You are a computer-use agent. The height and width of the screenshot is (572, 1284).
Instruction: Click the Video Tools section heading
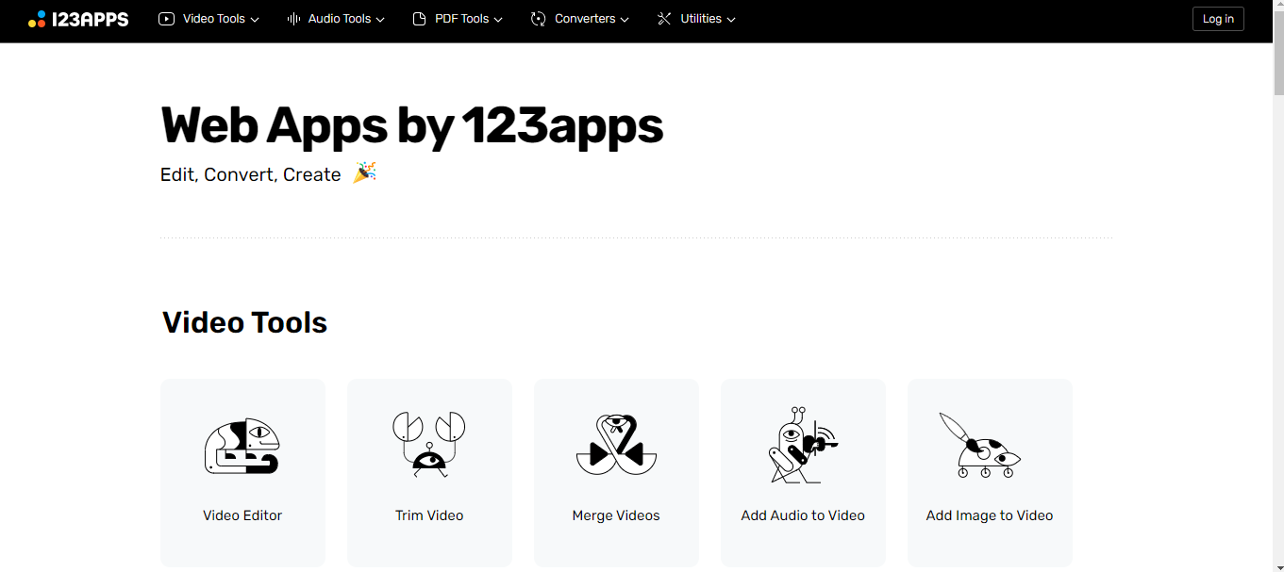click(245, 322)
